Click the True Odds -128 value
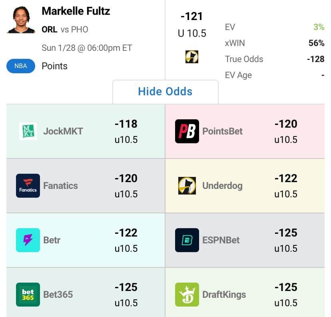The height and width of the screenshot is (317, 331). pyautogui.click(x=315, y=59)
